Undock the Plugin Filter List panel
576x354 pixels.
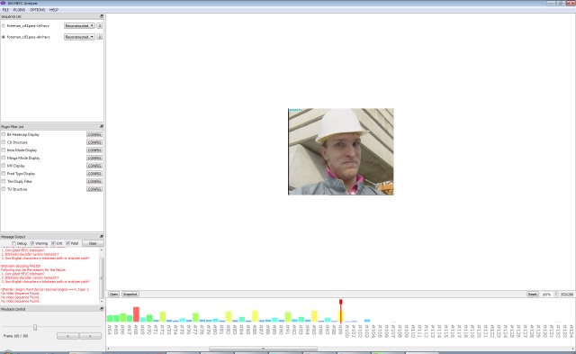(102, 126)
